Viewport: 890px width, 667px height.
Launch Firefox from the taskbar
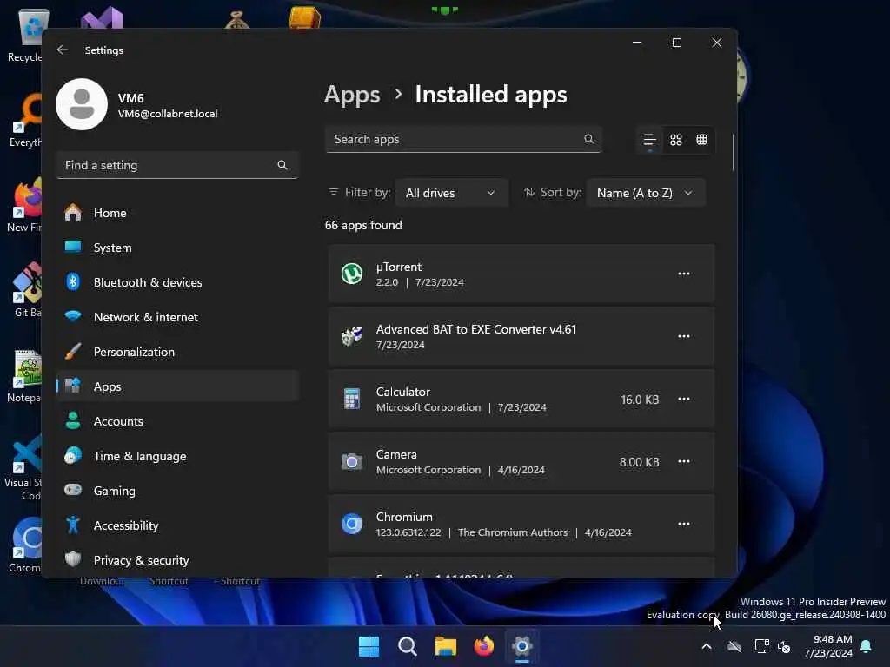(483, 646)
